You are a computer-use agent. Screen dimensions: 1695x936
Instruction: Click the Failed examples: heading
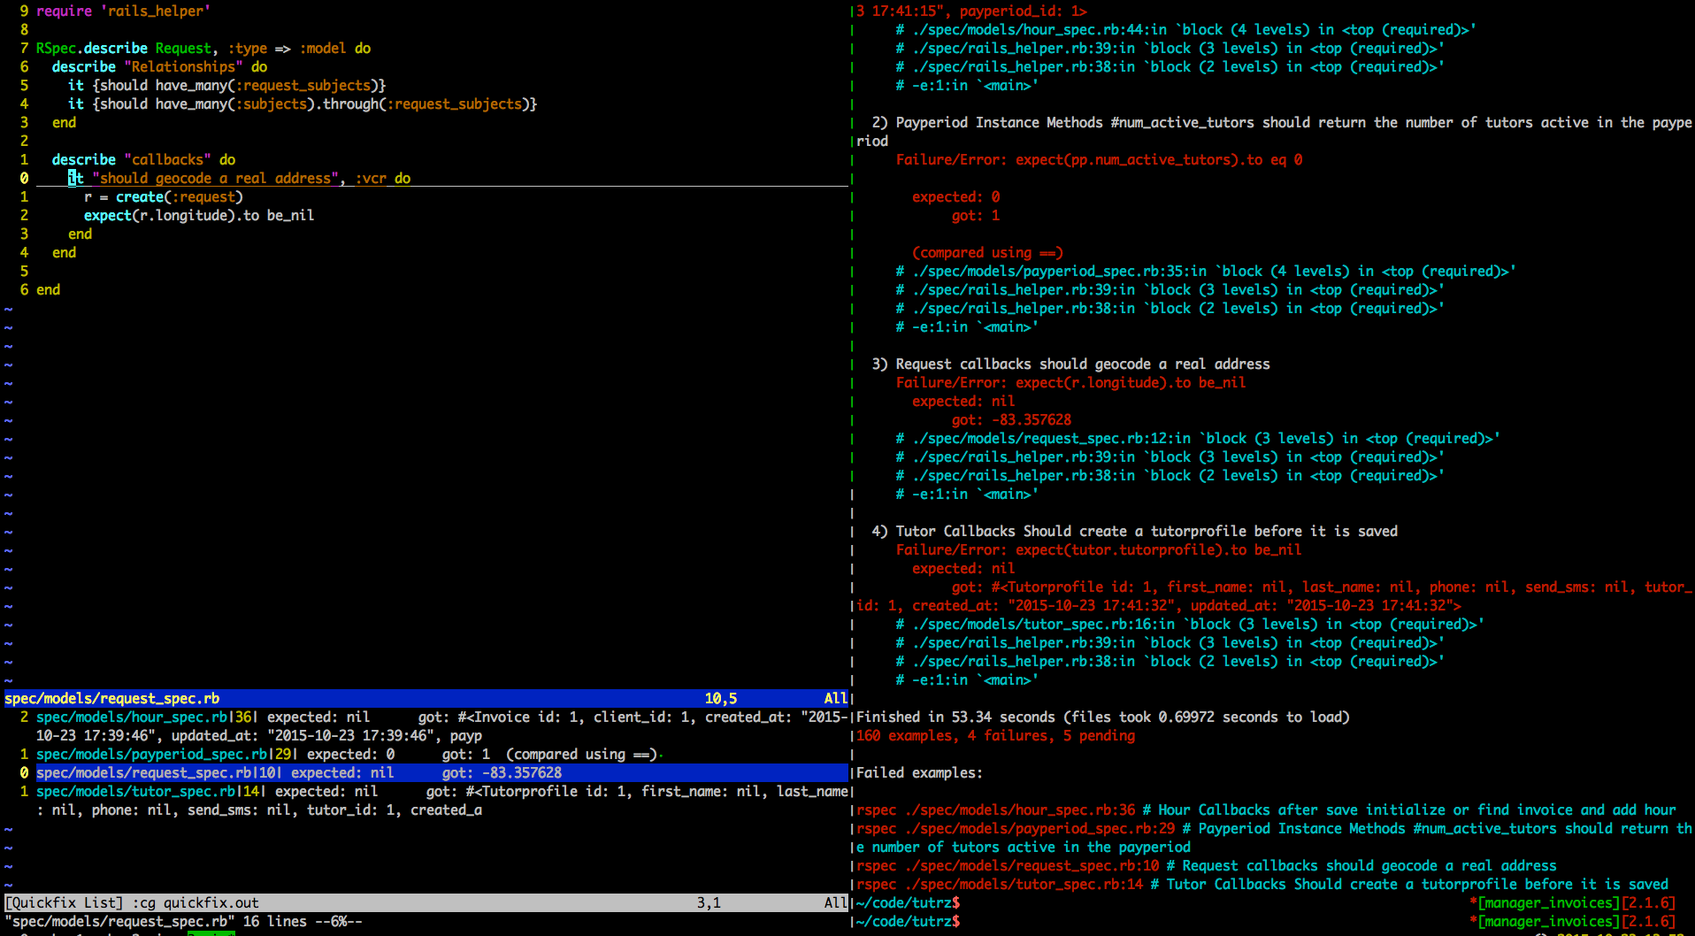pos(919,772)
